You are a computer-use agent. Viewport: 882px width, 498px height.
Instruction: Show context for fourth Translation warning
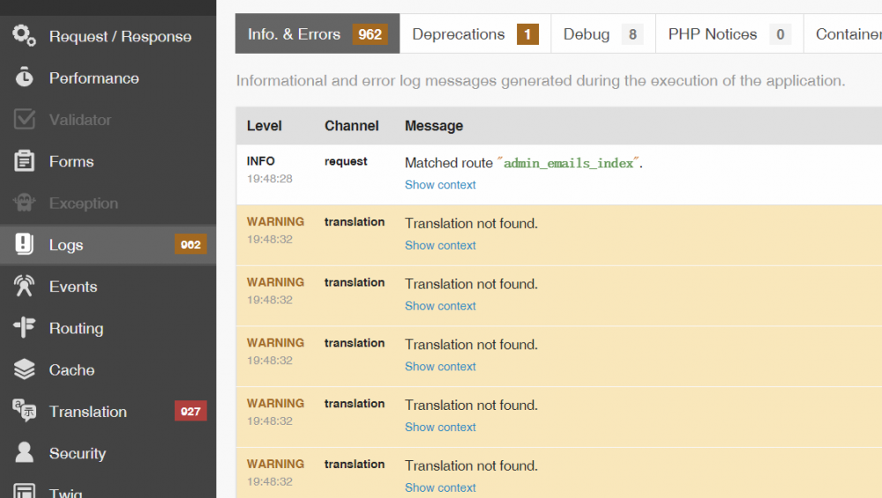[x=440, y=427]
